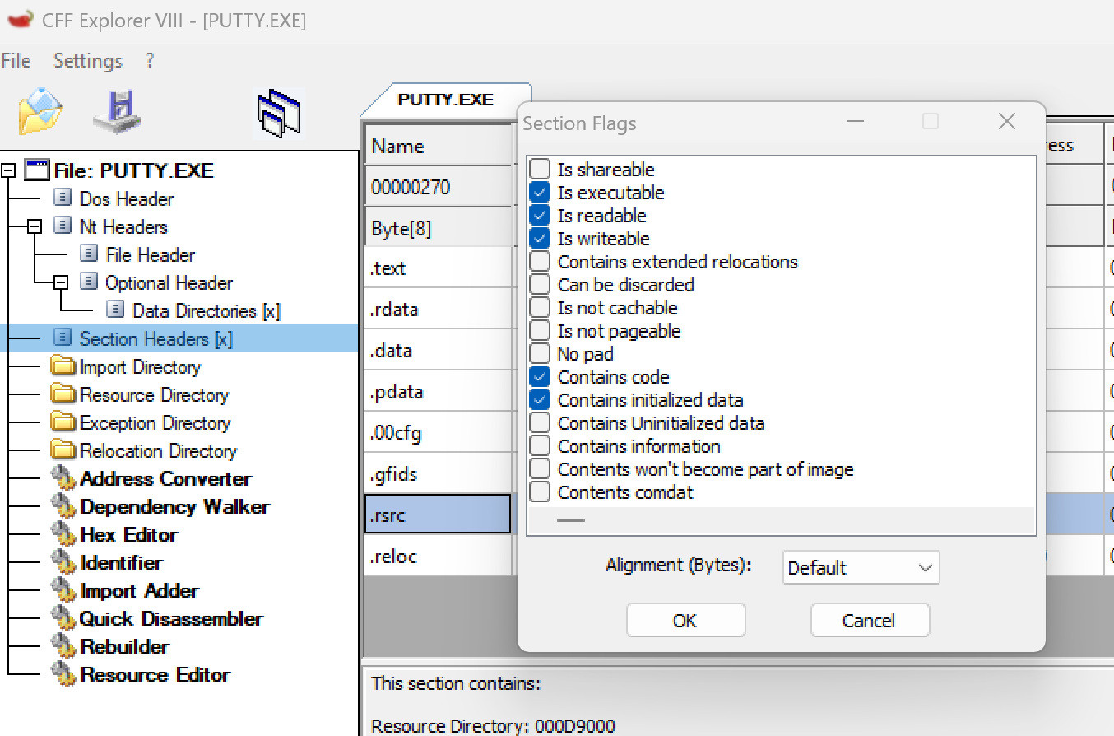This screenshot has width=1114, height=736.
Task: Open the Settings menu
Action: pos(88,61)
